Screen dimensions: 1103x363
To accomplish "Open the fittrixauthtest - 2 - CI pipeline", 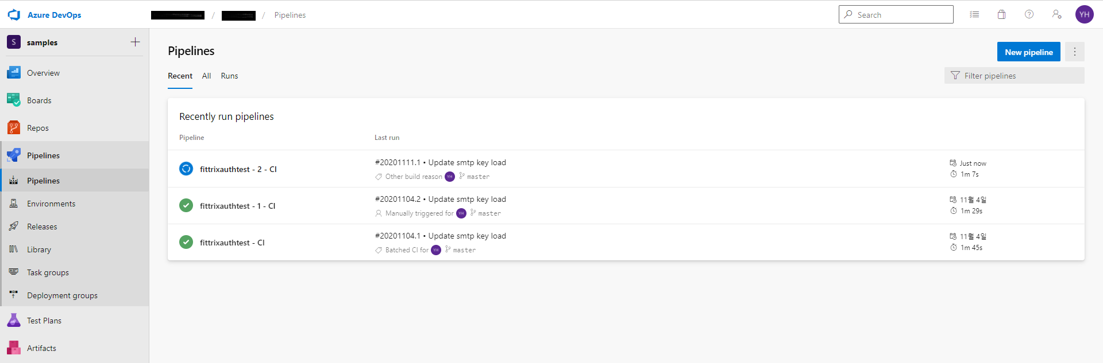I will [238, 169].
